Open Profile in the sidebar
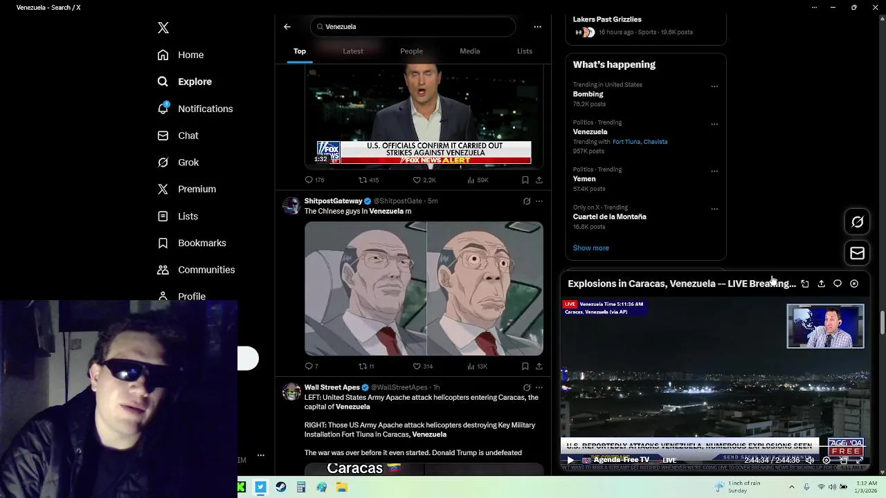Screen dimensions: 886x498 (x=181, y=296)
